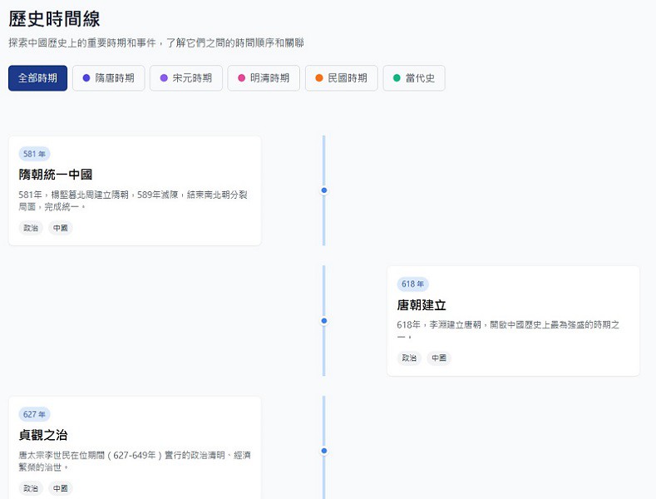This screenshot has height=499, width=656.
Task: Click the 618 年 year badge
Action: [x=413, y=284]
